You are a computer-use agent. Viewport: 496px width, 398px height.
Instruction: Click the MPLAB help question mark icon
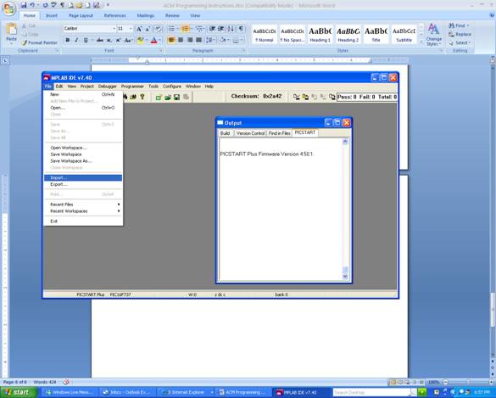coord(142,97)
